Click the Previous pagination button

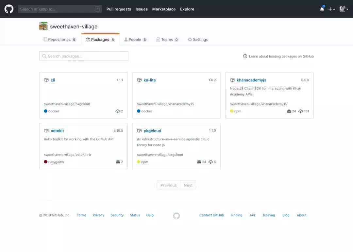tap(168, 185)
